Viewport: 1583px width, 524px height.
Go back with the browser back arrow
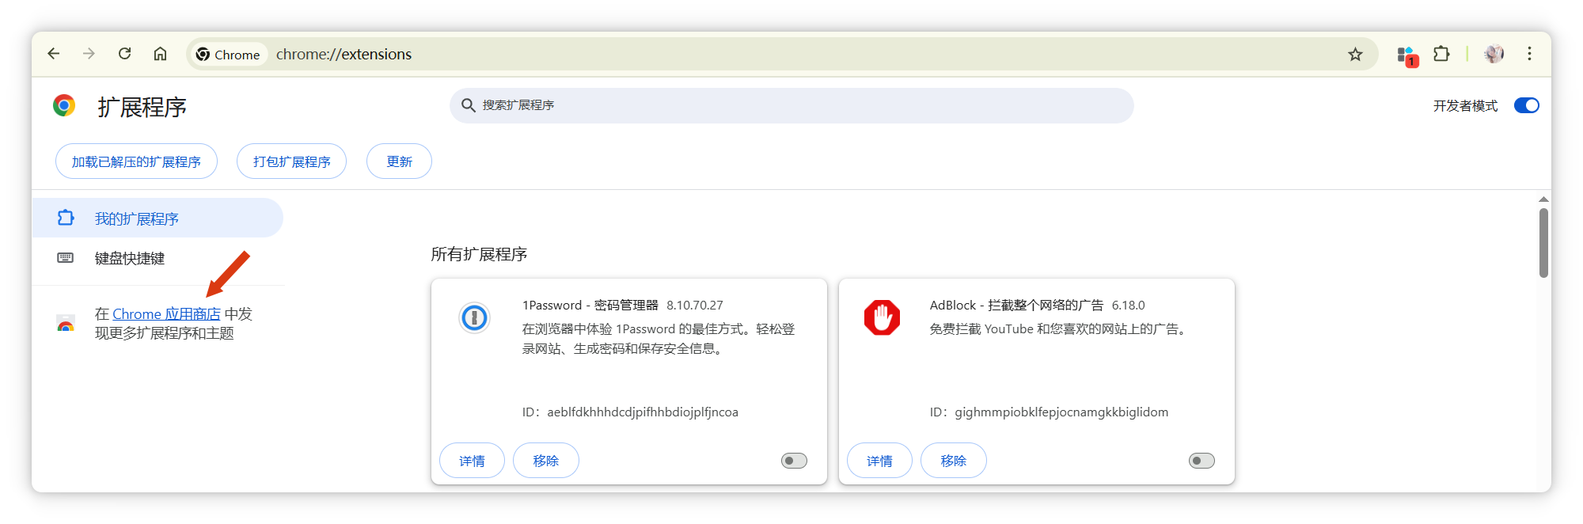click(54, 54)
